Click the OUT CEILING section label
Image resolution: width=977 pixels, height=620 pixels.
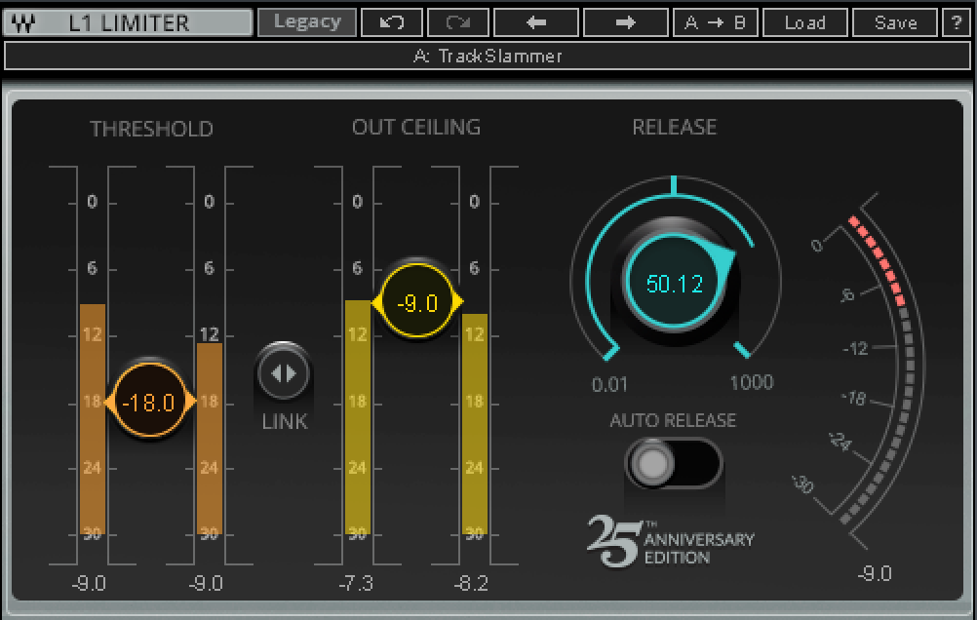(416, 127)
